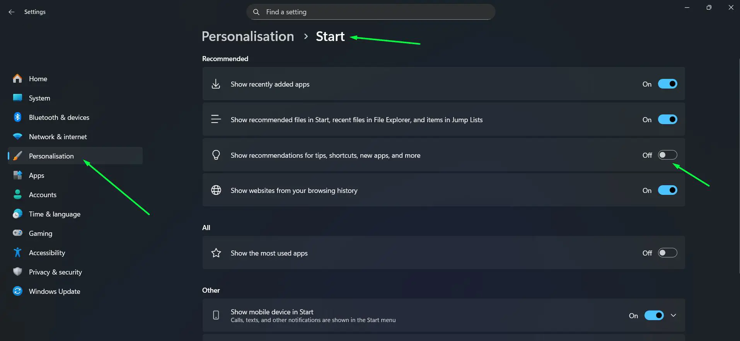740x341 pixels.
Task: Expand the Show mobile device in Start chevron
Action: (674, 315)
